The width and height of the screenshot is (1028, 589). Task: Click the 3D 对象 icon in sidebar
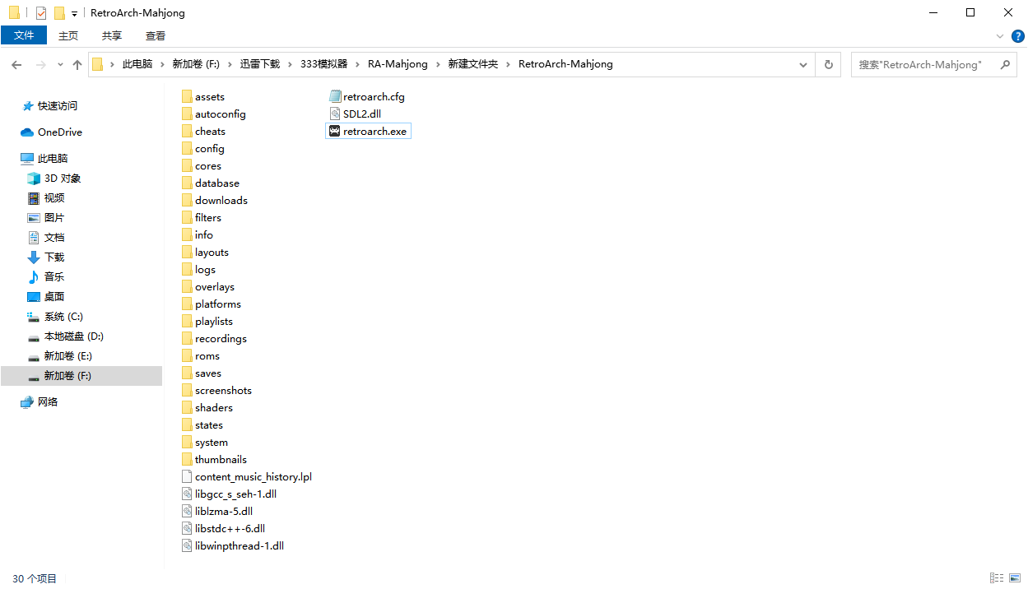pos(34,178)
